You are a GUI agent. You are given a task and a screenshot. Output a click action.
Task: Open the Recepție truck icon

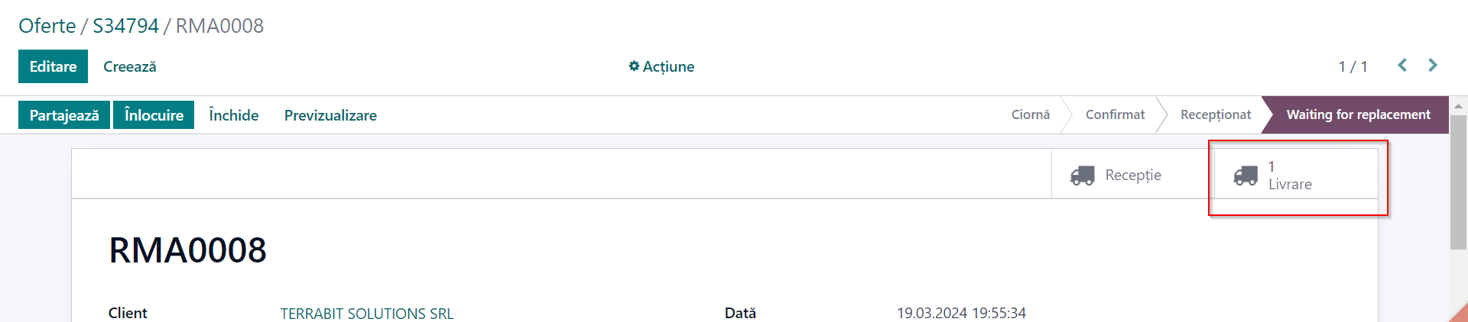(1083, 175)
